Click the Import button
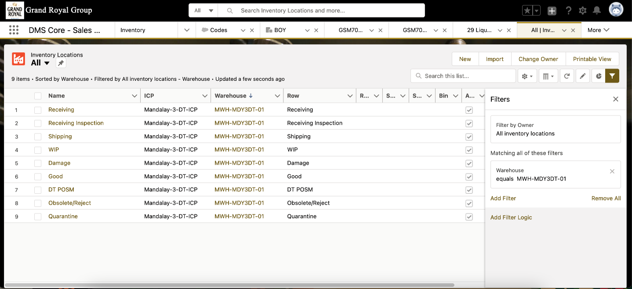The height and width of the screenshot is (289, 632). [494, 59]
